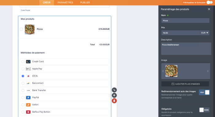
Task: Show next image with right chevron
Action: tap(208, 71)
